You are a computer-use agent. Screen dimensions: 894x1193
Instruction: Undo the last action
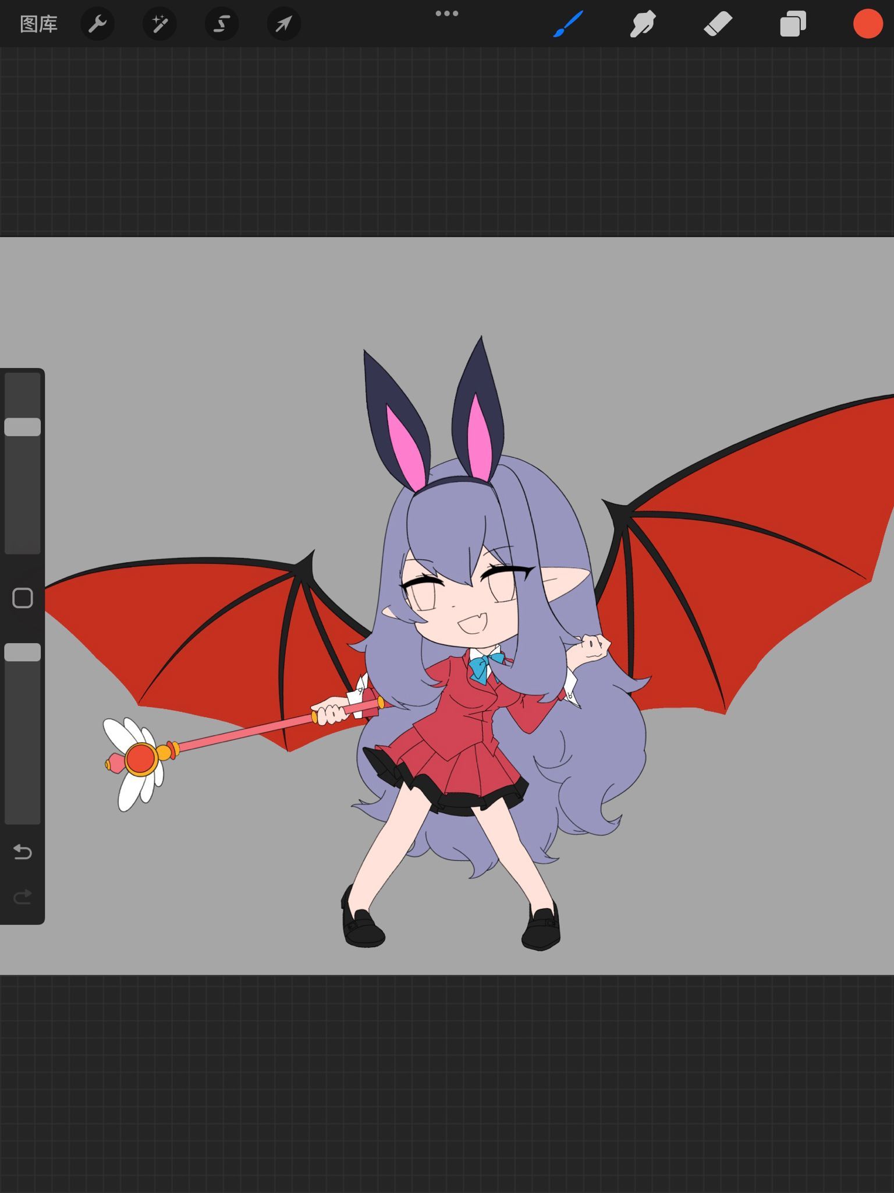click(x=23, y=852)
